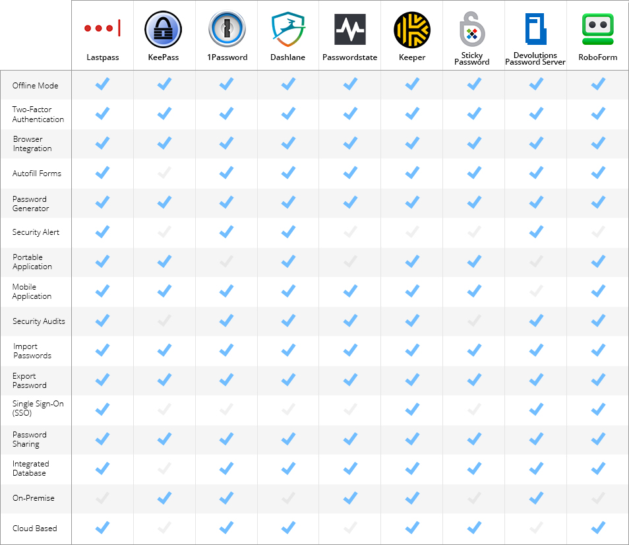Click the Dashlane shield icon

[287, 29]
